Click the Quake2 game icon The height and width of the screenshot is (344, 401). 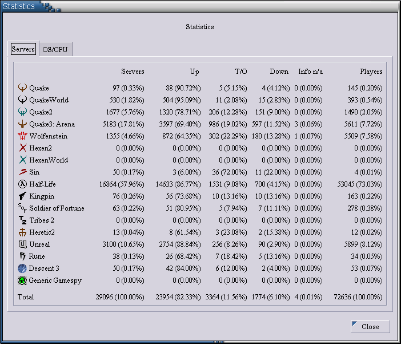(x=22, y=112)
